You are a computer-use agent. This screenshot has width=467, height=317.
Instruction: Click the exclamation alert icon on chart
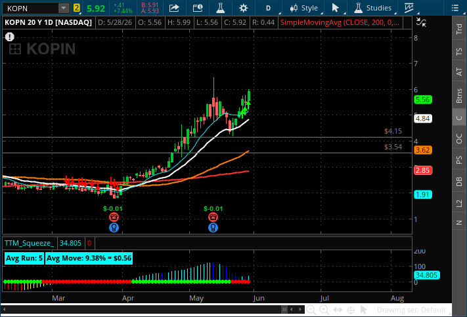tap(10, 37)
